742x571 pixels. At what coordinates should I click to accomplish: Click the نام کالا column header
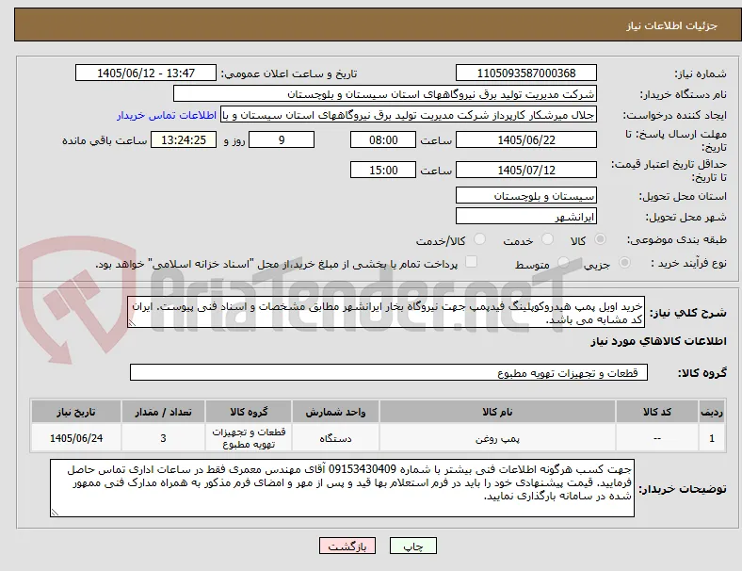coord(497,412)
